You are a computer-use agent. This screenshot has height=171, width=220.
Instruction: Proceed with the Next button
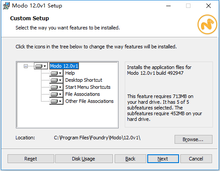coord(163,159)
